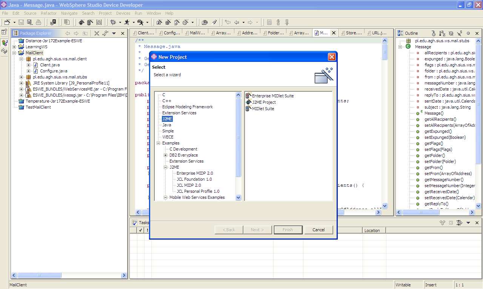
Task: Select getFolder() method in Outline
Action: pyautogui.click(x=435, y=155)
